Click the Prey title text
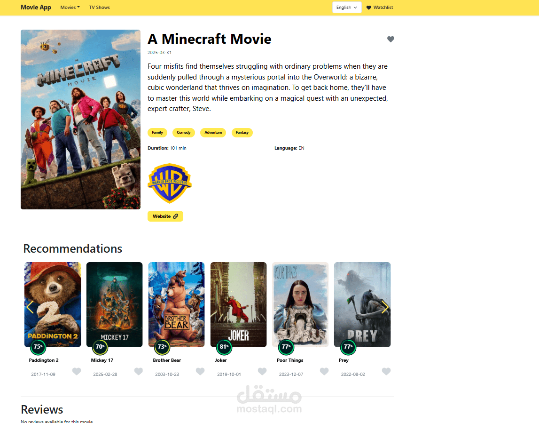 pos(344,360)
